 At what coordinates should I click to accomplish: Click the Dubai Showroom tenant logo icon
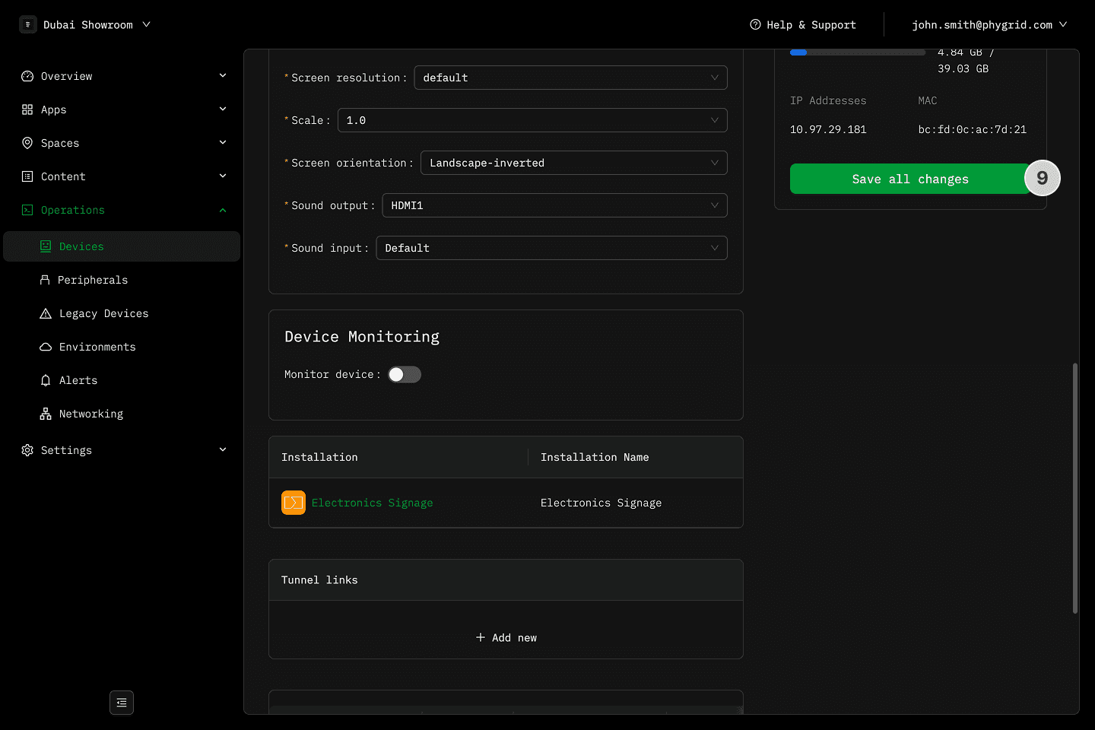point(28,24)
